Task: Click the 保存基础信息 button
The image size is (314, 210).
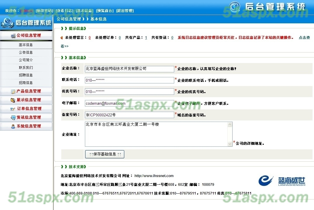Action: coord(105,154)
